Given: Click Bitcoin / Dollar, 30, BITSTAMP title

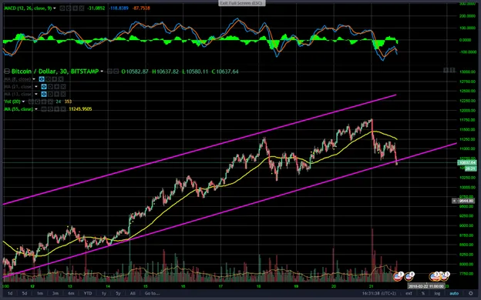Looking at the screenshot, I should click(x=55, y=72).
